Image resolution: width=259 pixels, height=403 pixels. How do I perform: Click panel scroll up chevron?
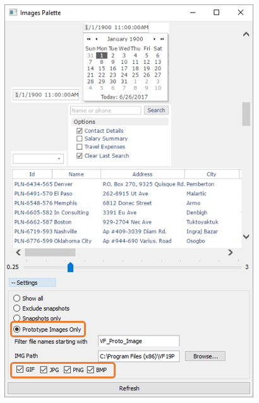(x=246, y=34)
